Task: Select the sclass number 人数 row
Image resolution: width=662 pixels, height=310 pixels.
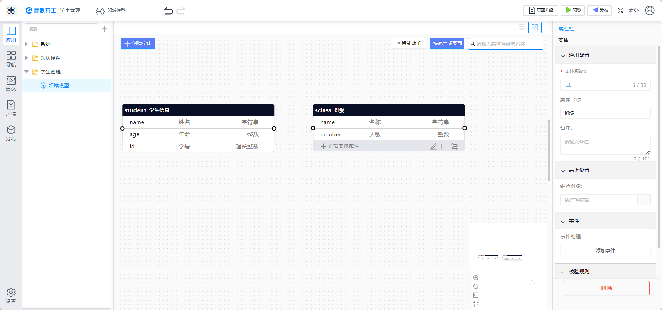Action: point(389,134)
